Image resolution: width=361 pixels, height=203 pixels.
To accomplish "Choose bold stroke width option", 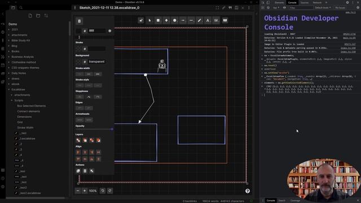I will tap(89, 74).
